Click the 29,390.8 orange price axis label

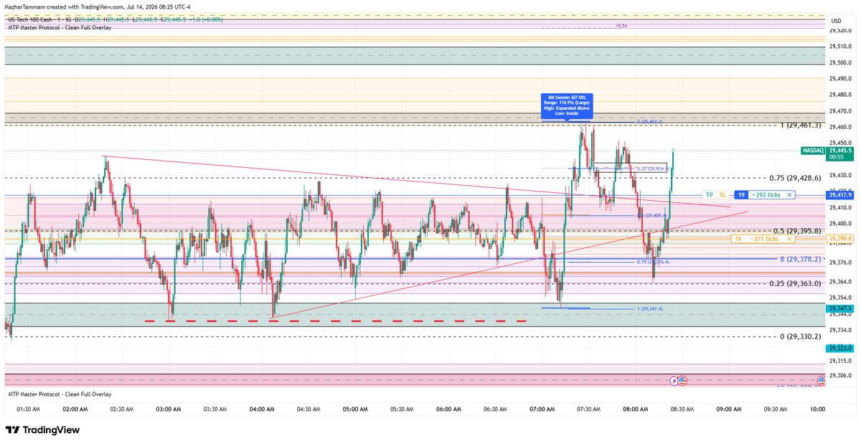(840, 239)
